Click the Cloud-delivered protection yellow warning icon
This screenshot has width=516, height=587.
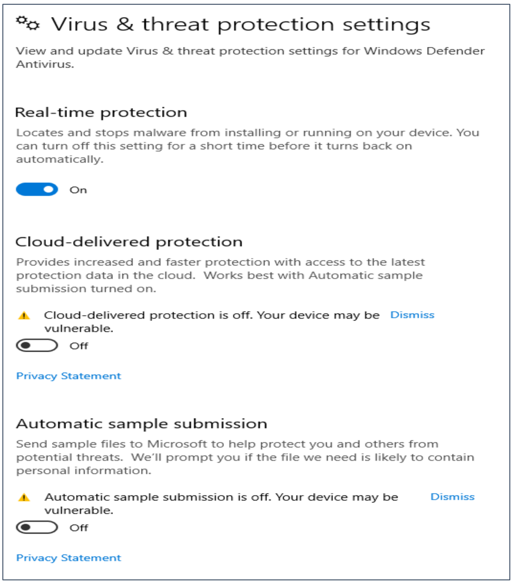(x=24, y=316)
